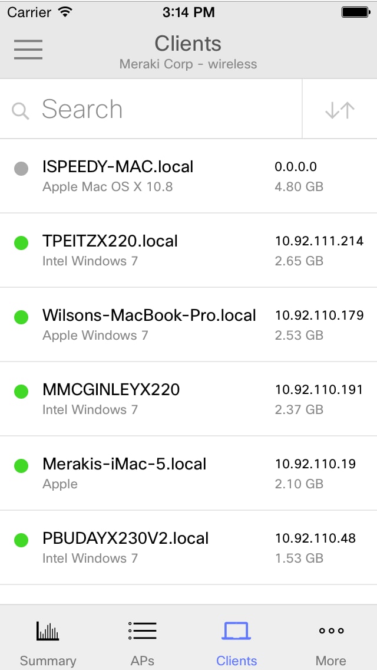Open Merakis-iMac-5.local client details
The width and height of the screenshot is (377, 670).
(188, 473)
